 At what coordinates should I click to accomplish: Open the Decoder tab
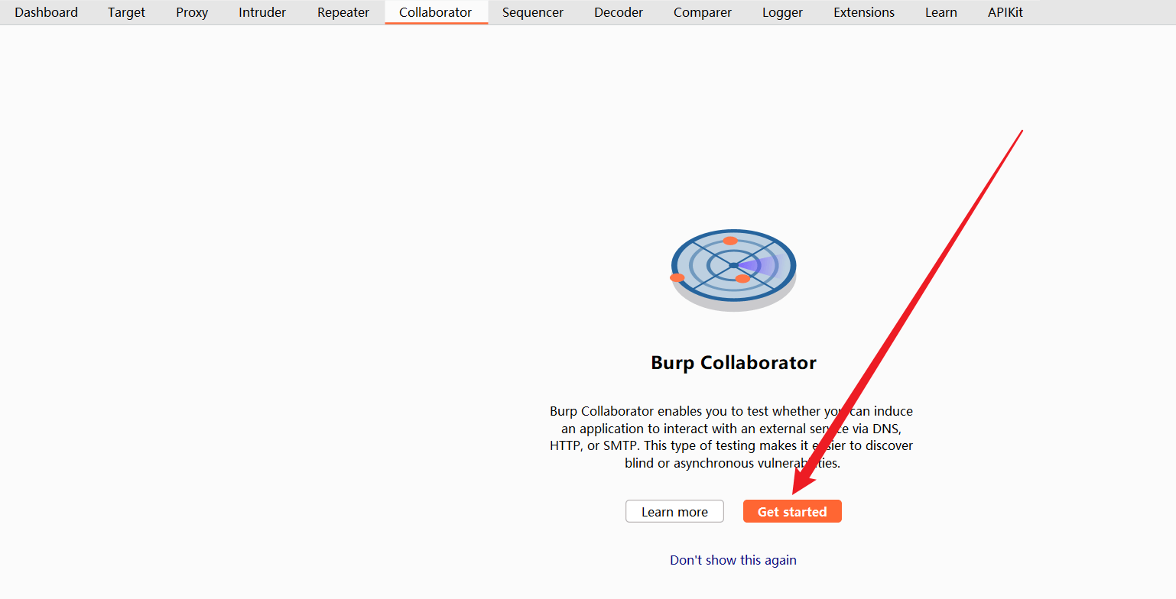click(619, 12)
